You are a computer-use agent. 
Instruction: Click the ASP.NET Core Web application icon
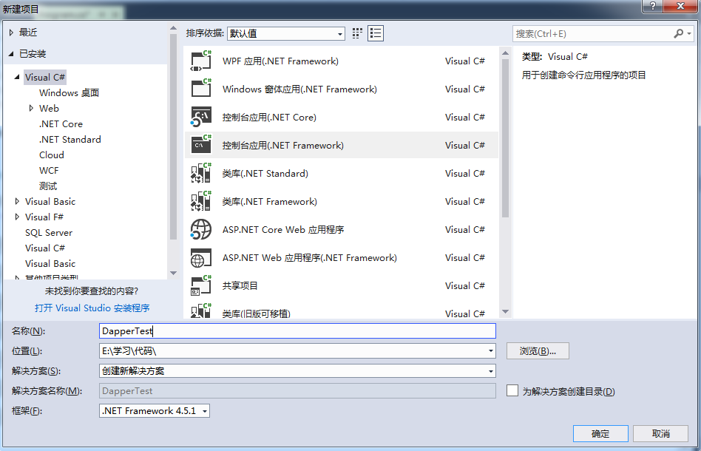[x=200, y=229]
